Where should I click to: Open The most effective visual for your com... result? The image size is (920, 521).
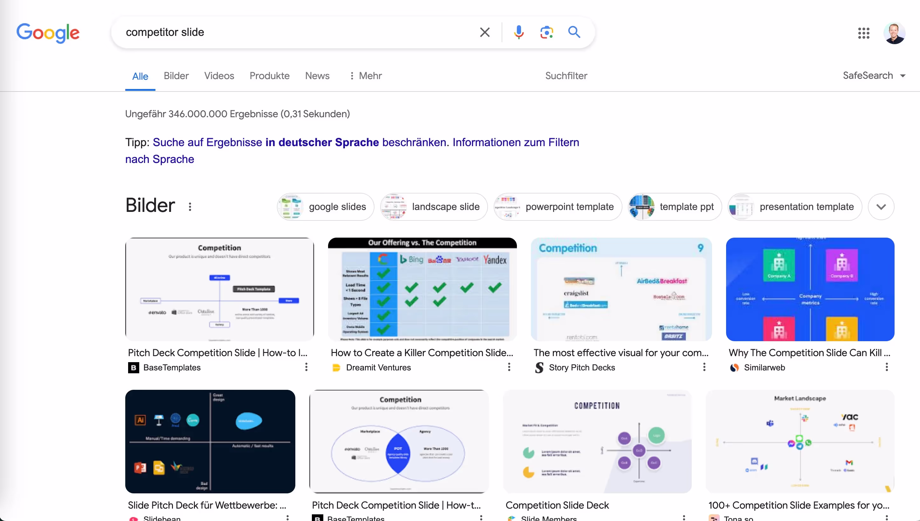(x=621, y=353)
